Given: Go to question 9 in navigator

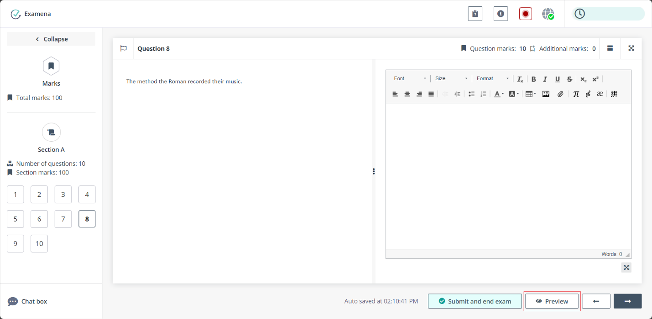Looking at the screenshot, I should click(16, 243).
